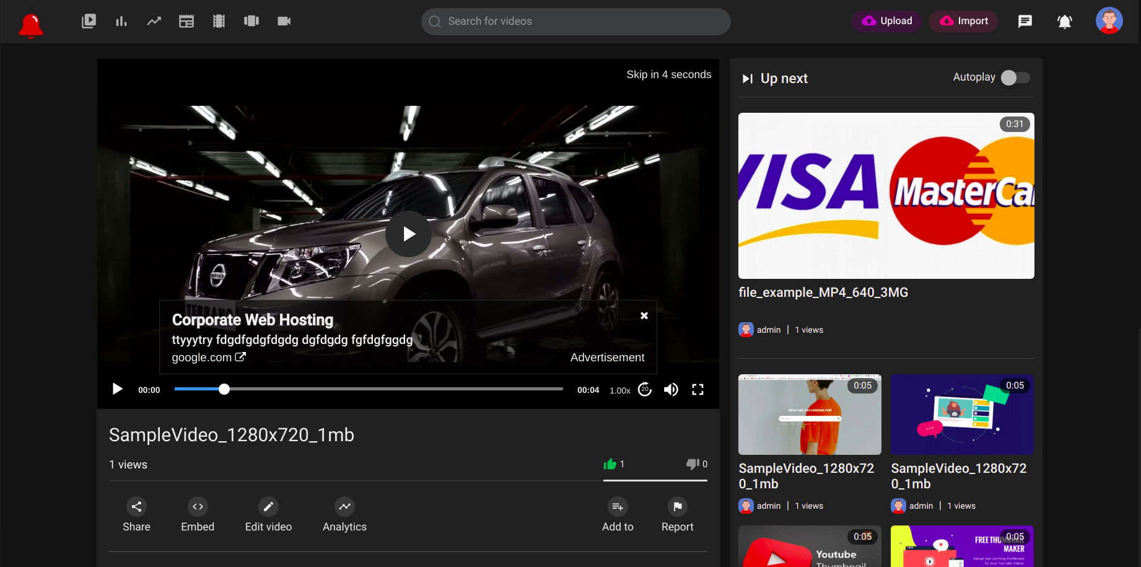Click the carousel icon in top bar

coord(251,21)
